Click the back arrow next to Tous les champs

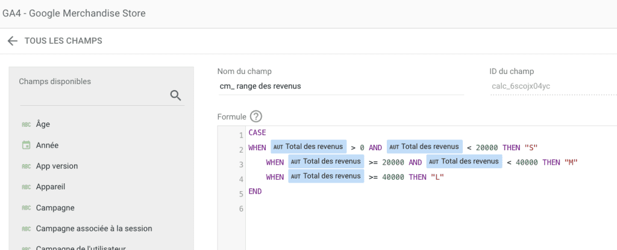pyautogui.click(x=13, y=41)
